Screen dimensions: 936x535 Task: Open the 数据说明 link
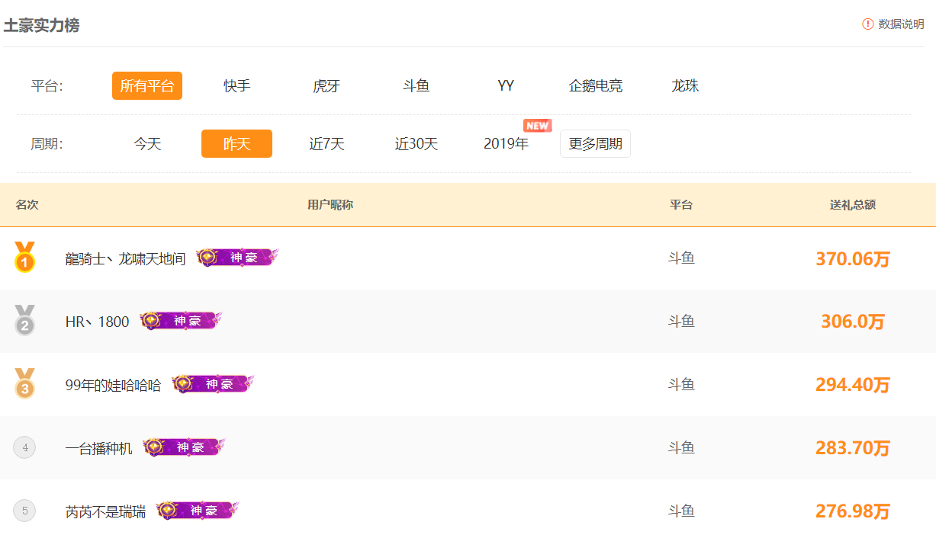(901, 24)
